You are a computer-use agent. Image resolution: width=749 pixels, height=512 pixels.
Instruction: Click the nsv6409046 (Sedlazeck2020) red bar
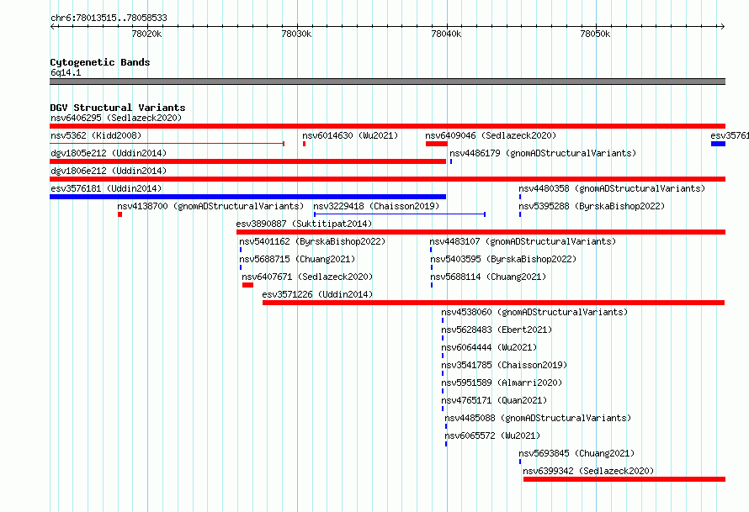pyautogui.click(x=437, y=144)
